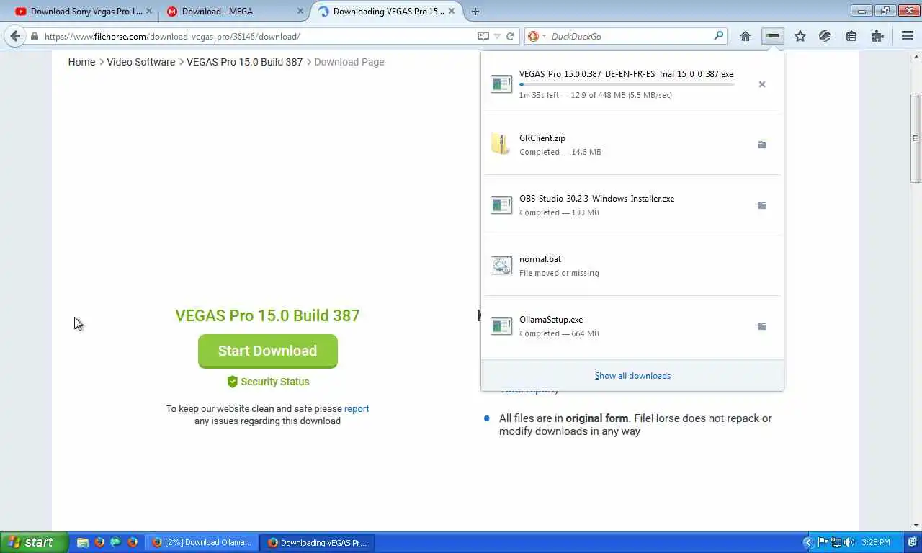922x553 pixels.
Task: Click the flag icon in system tray
Action: (823, 542)
